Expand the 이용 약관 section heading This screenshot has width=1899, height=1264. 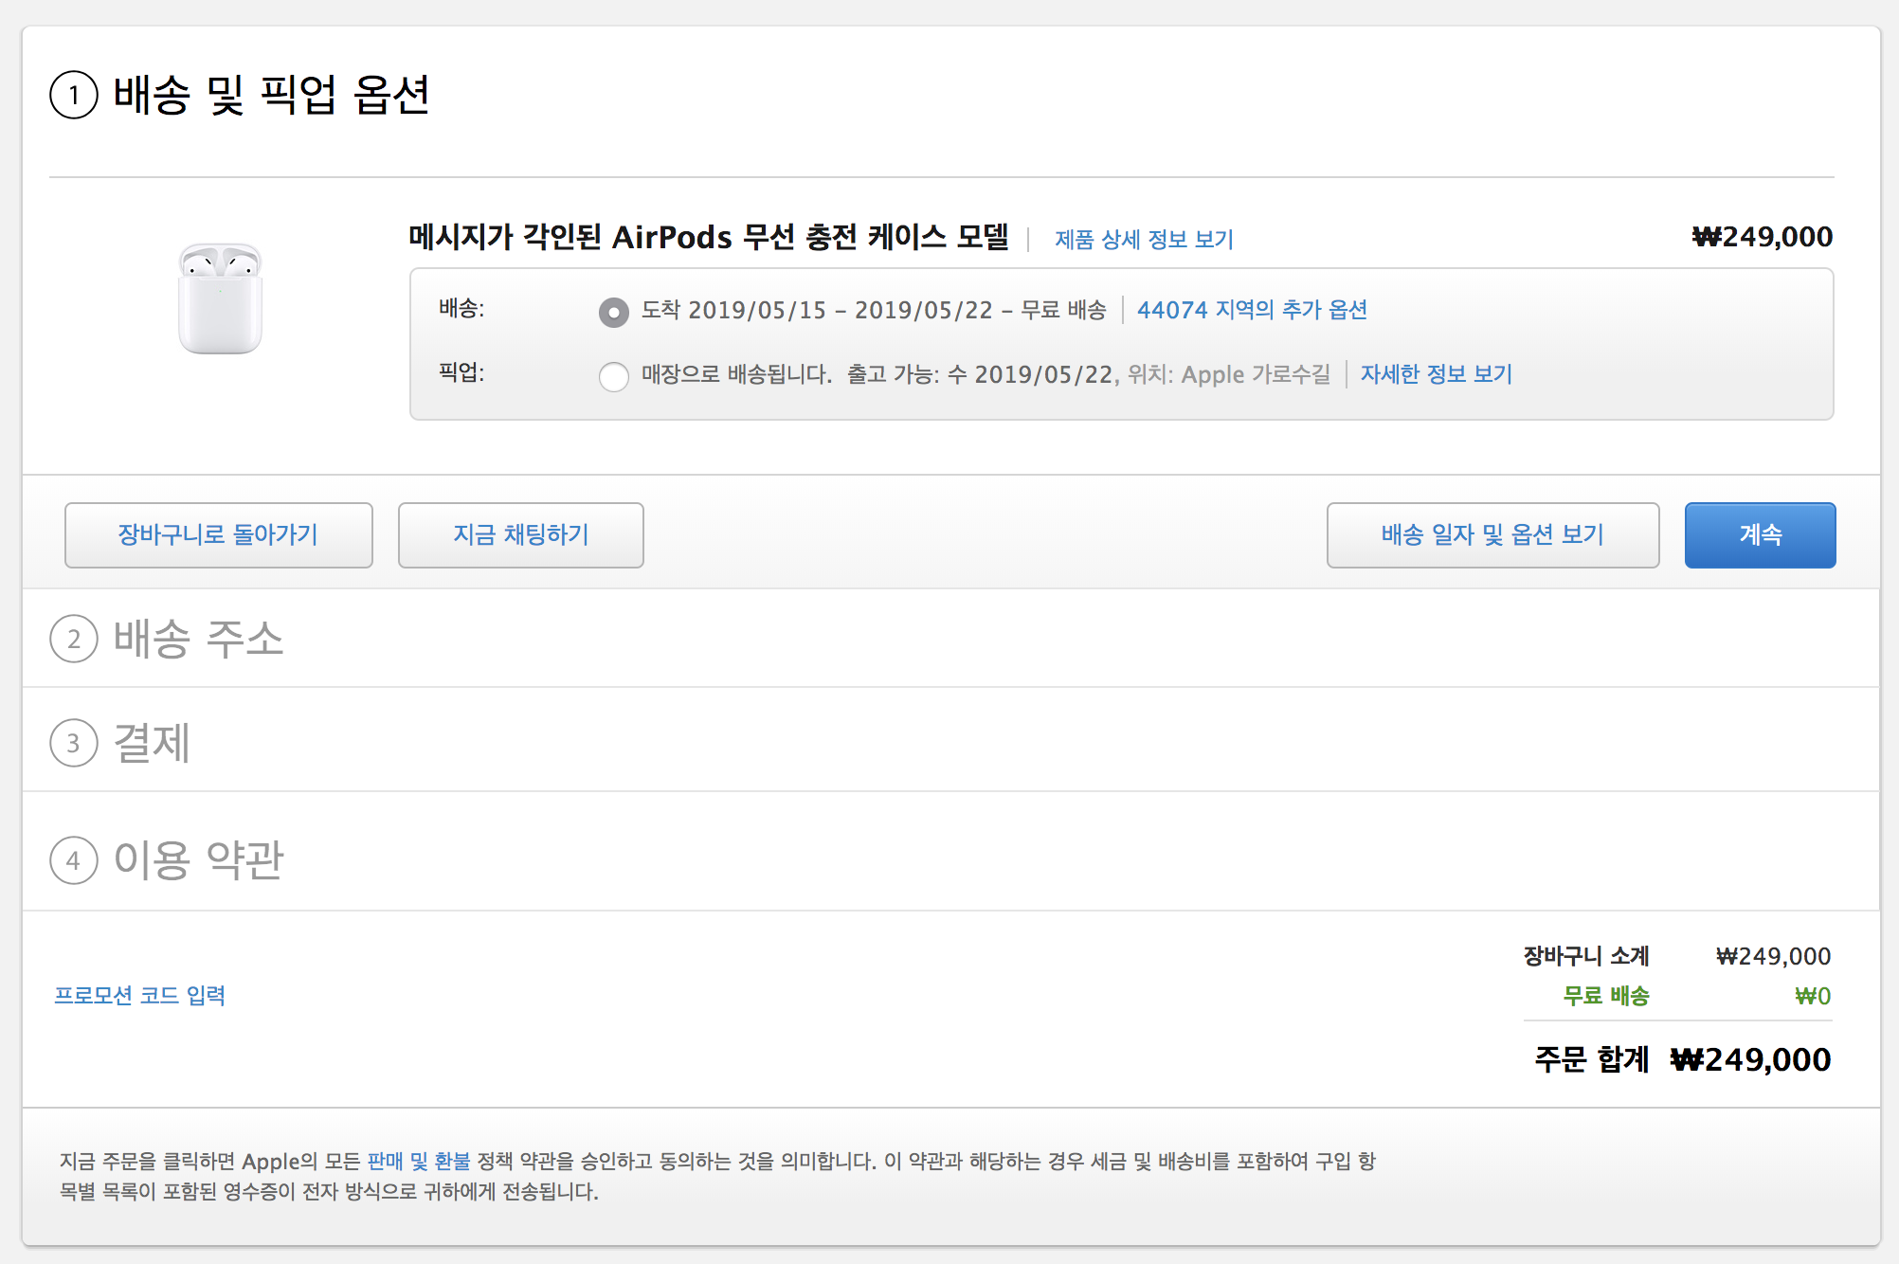click(198, 859)
